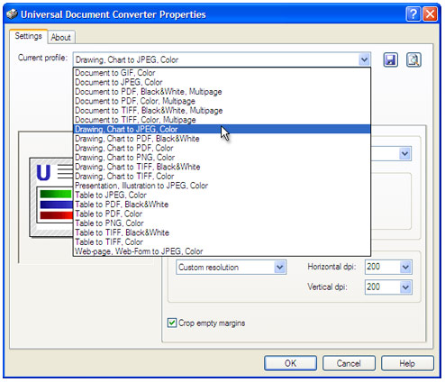Pick Document to TIFF, Black&White, Multipage

tap(222, 110)
